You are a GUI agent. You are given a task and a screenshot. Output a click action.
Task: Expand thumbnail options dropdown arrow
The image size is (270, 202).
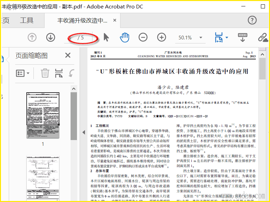(x=28, y=73)
